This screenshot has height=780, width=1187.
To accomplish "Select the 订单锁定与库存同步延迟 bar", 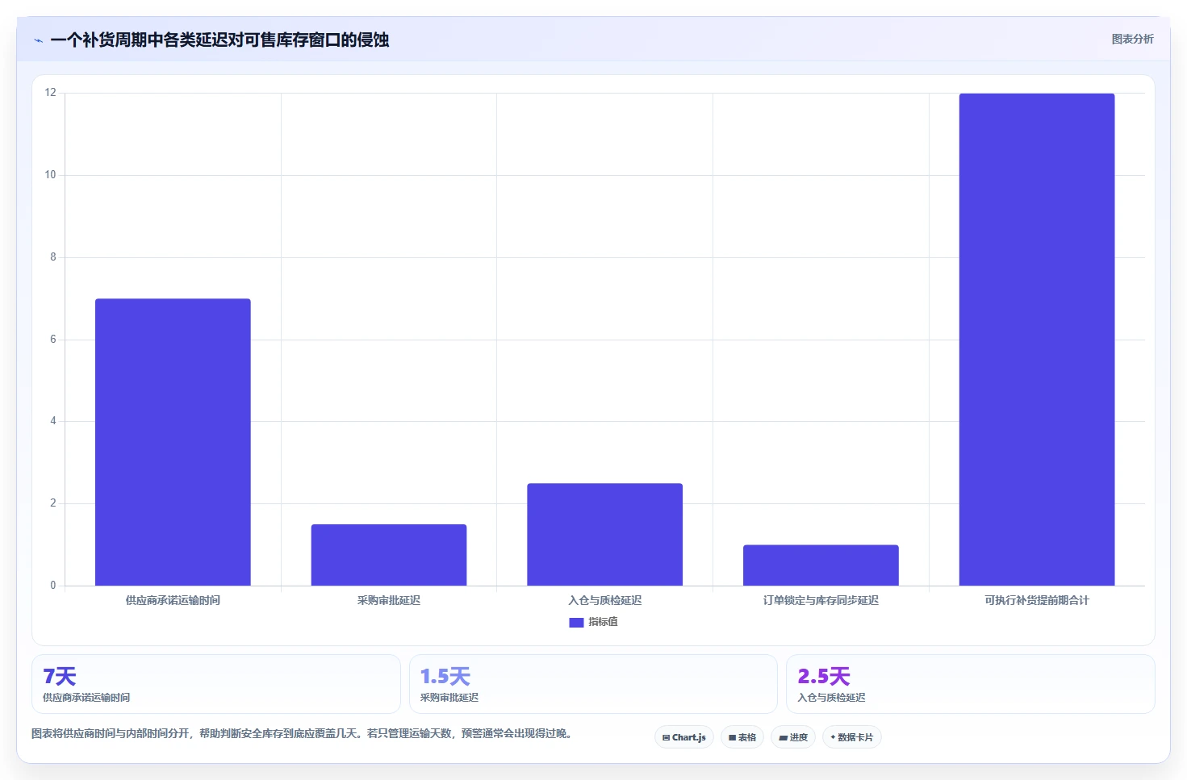I will pyautogui.click(x=821, y=565).
